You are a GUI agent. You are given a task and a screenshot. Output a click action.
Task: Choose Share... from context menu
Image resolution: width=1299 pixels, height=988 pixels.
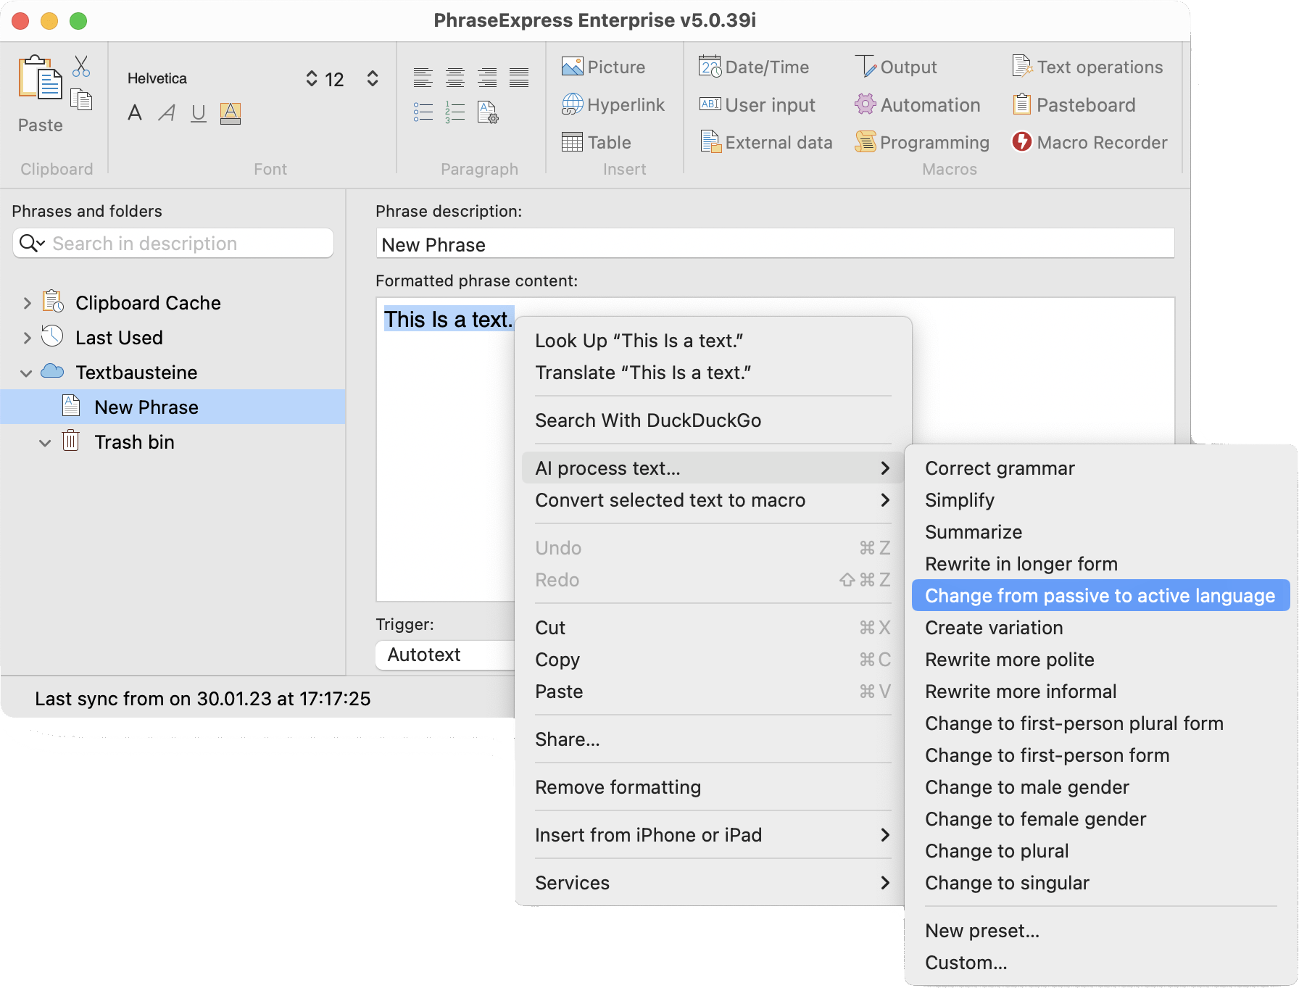click(x=713, y=739)
